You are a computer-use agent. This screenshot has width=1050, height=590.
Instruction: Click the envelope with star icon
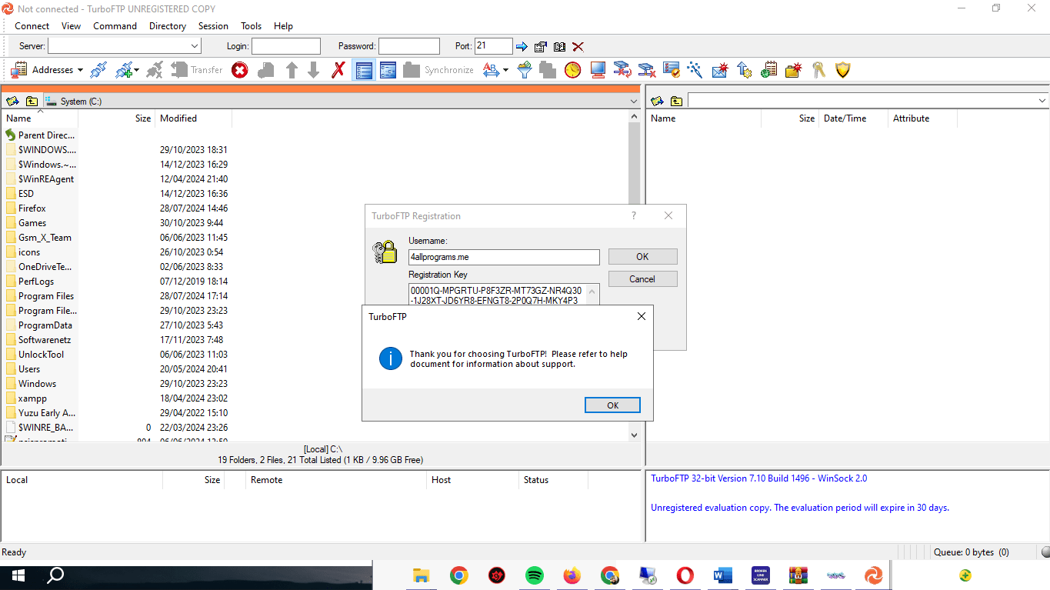(720, 70)
